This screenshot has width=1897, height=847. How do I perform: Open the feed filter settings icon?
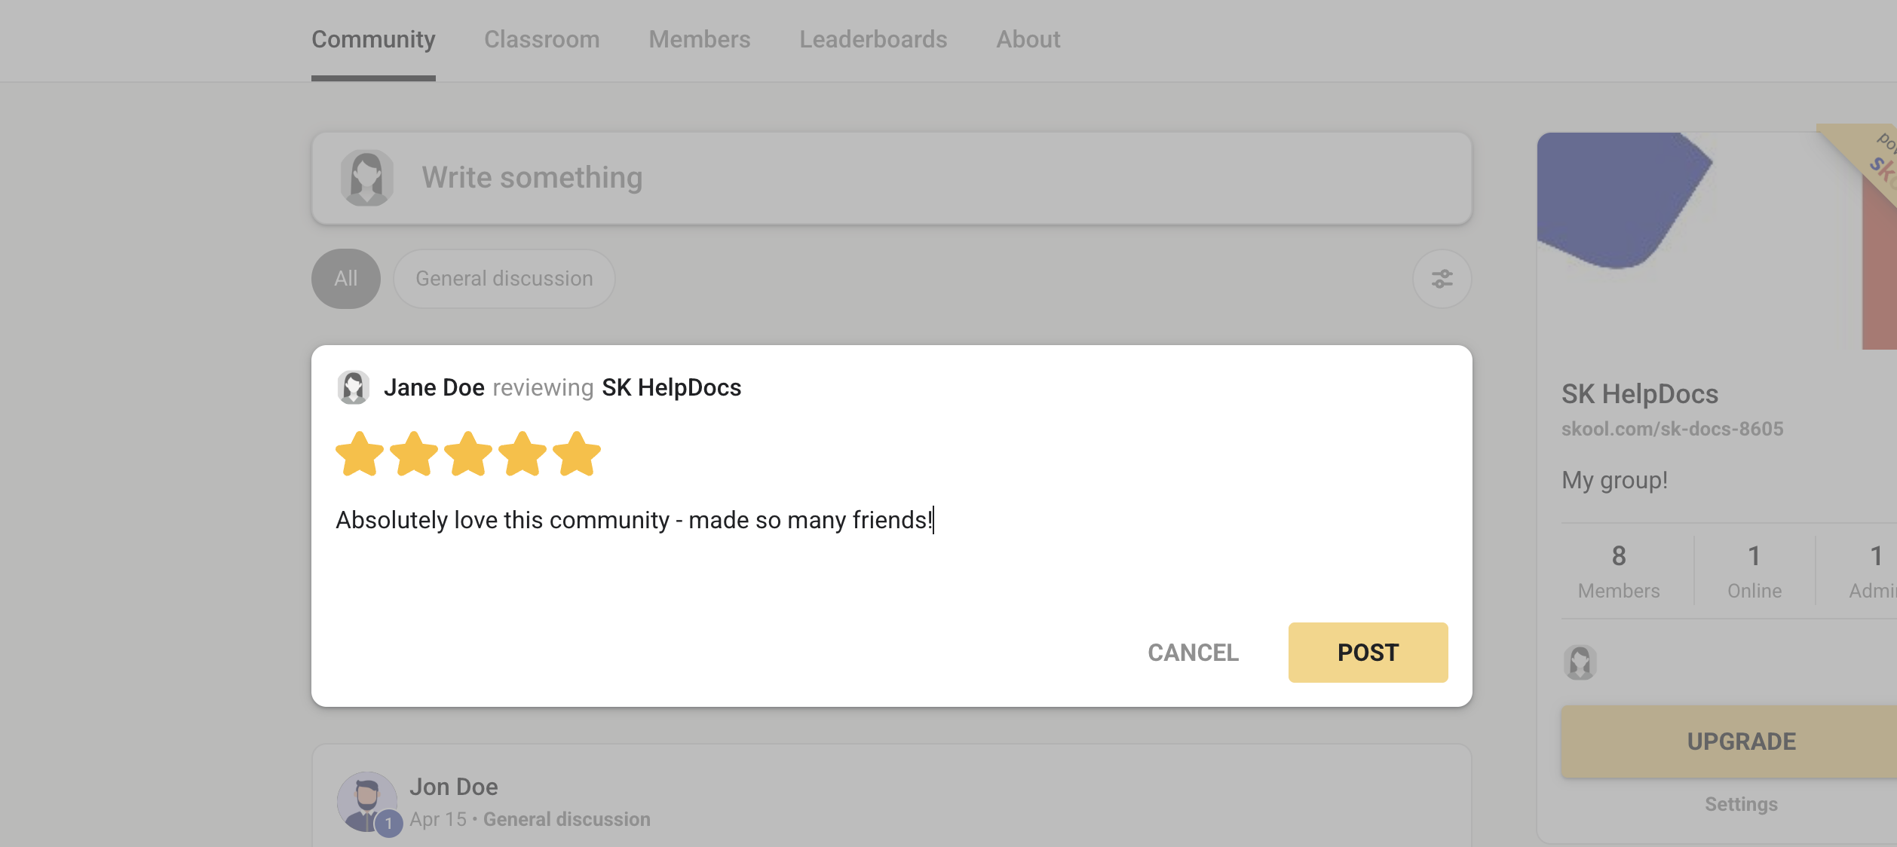pyautogui.click(x=1442, y=279)
